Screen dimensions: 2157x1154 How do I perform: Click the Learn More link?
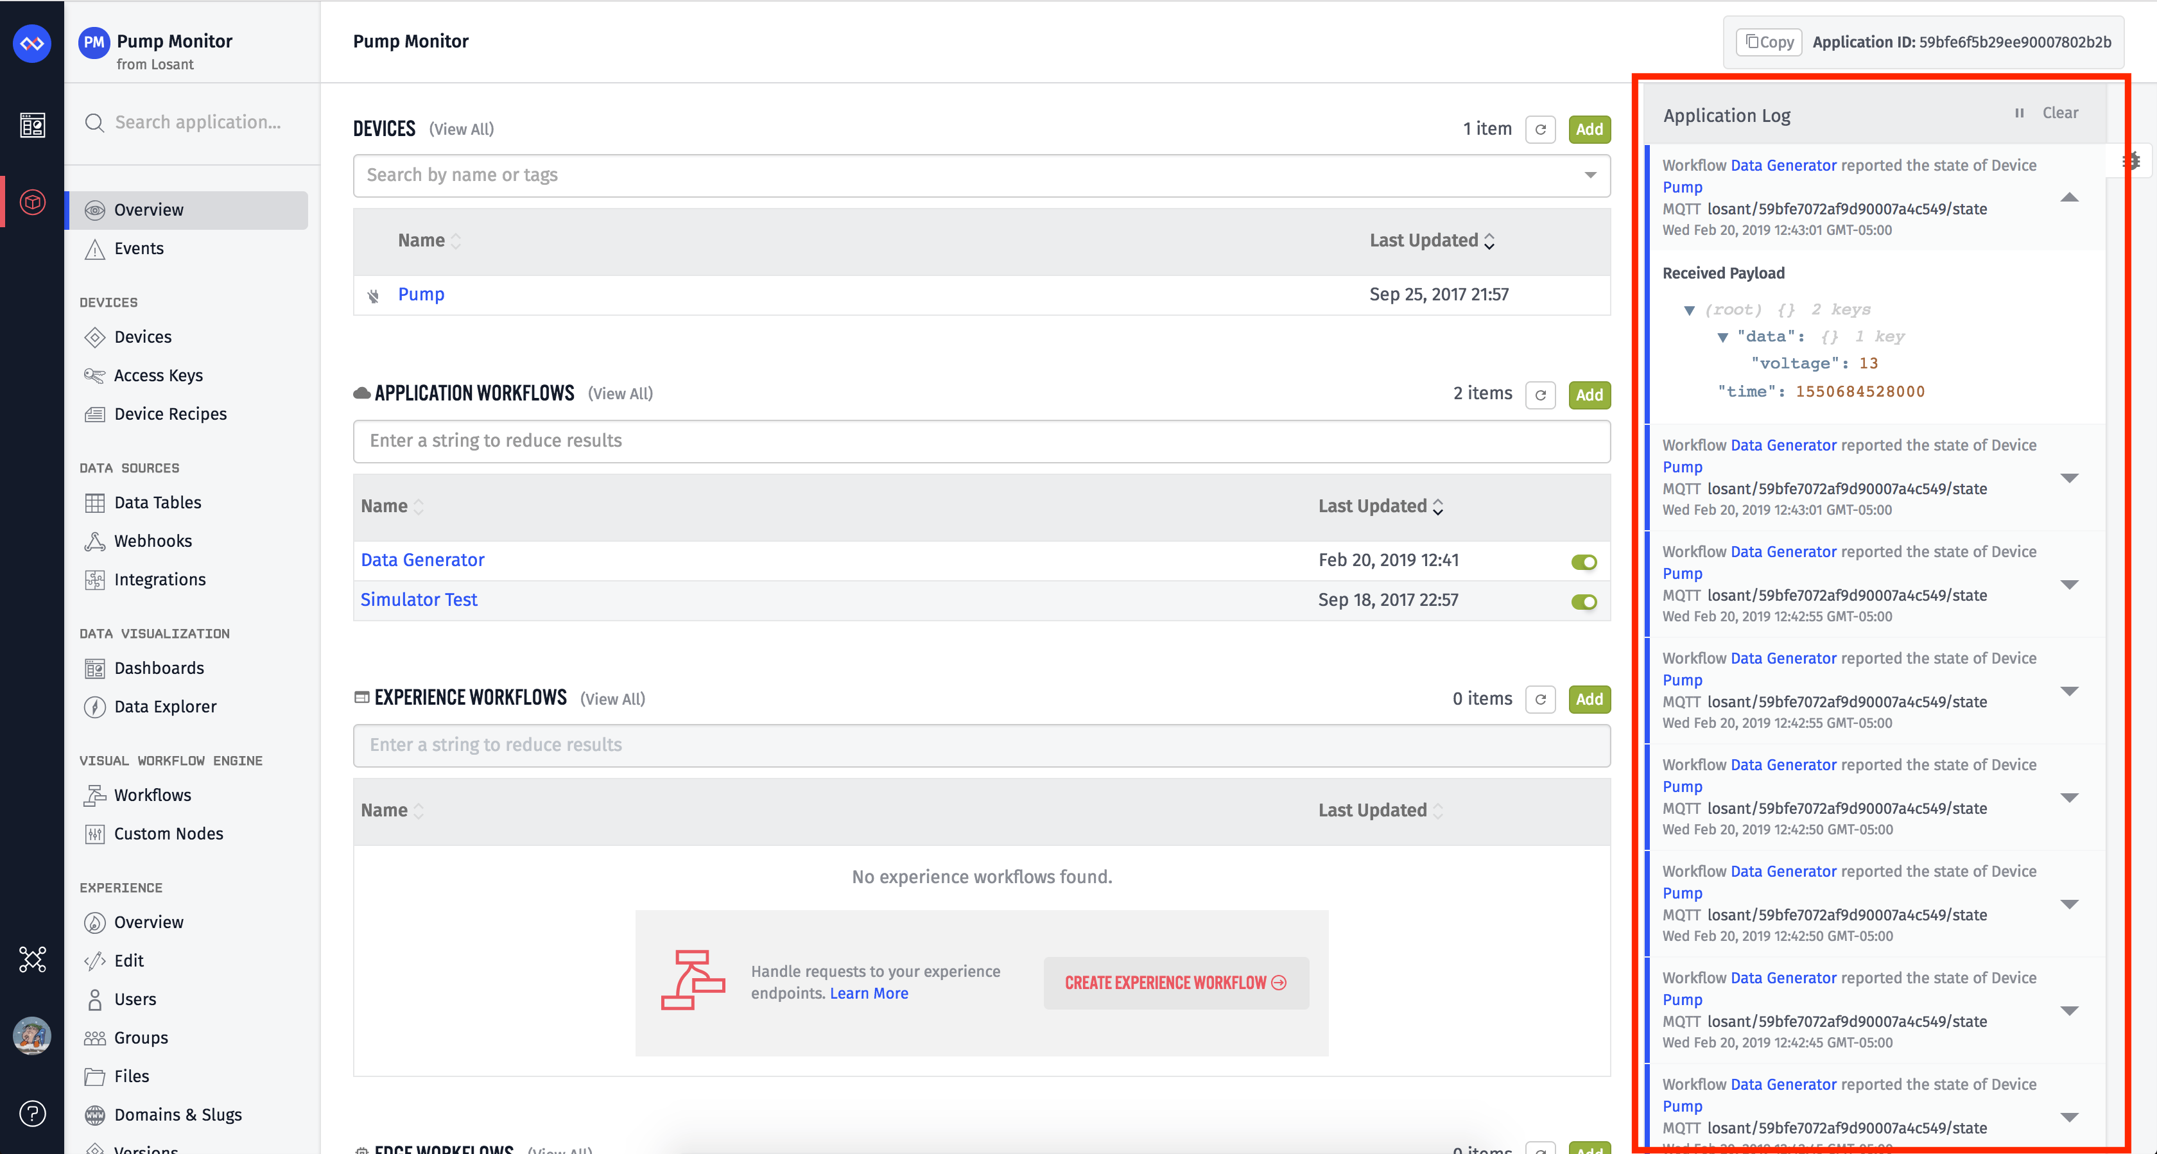pyautogui.click(x=869, y=993)
